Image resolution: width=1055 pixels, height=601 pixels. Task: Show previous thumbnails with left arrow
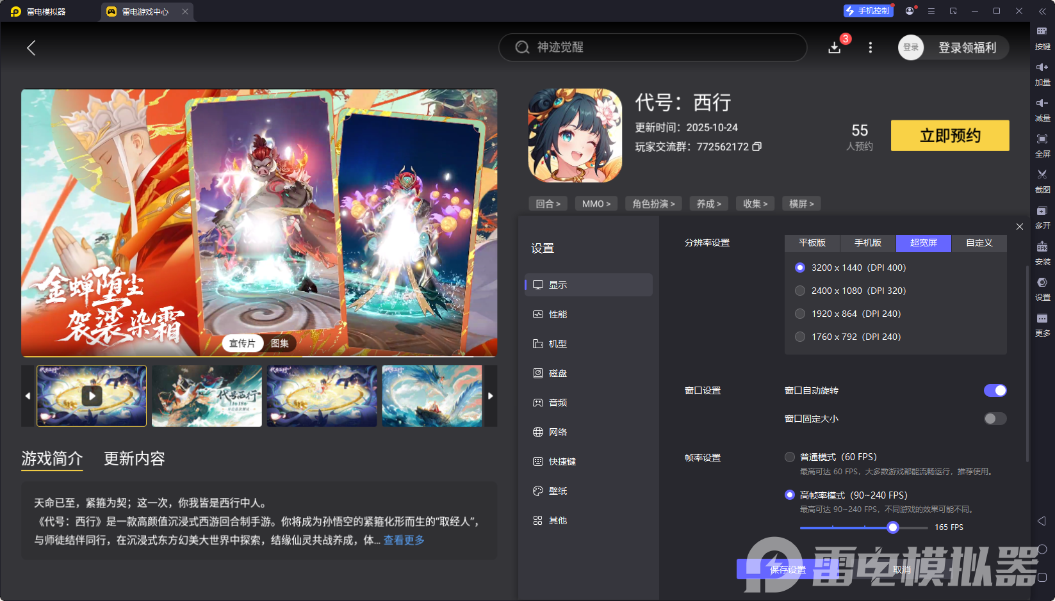click(x=28, y=396)
